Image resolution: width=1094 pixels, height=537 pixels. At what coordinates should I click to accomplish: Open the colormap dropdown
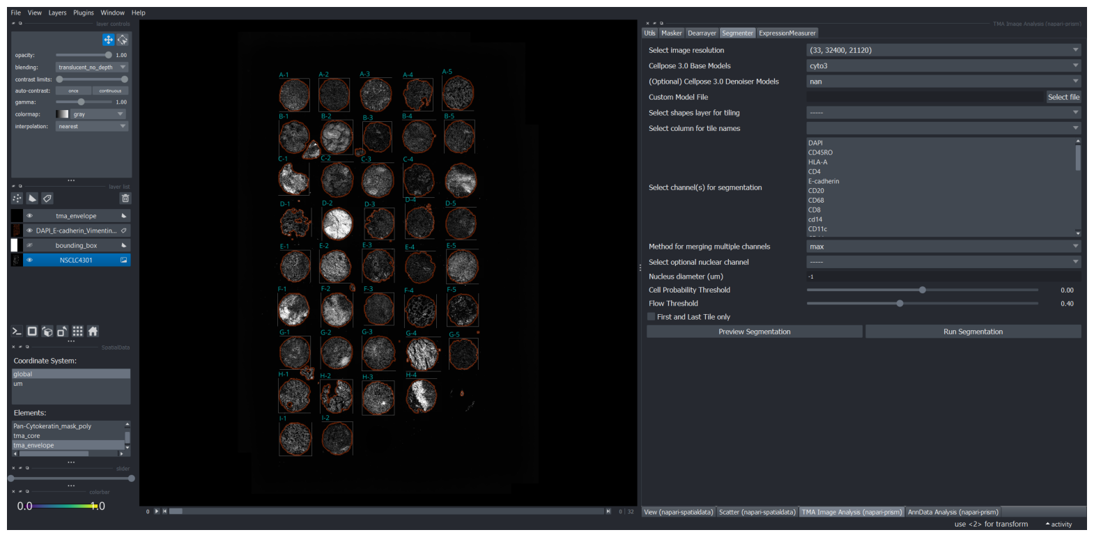click(x=98, y=114)
